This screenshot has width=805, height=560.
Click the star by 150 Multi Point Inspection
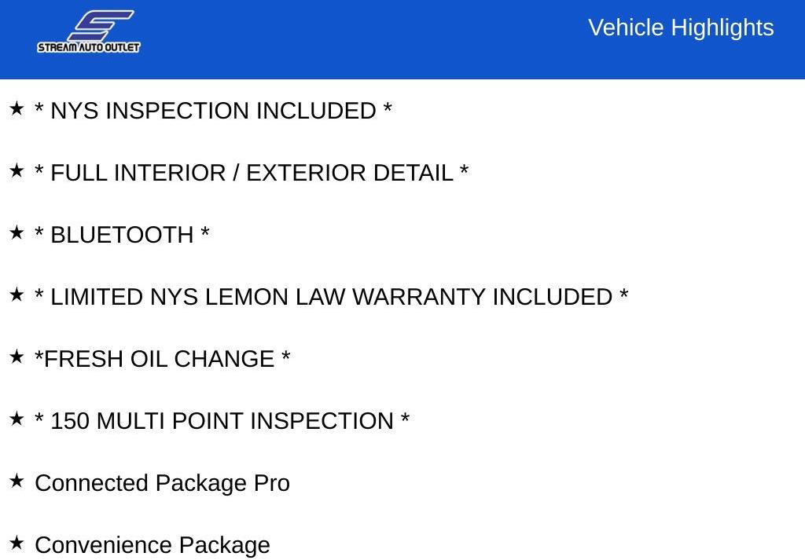point(17,419)
